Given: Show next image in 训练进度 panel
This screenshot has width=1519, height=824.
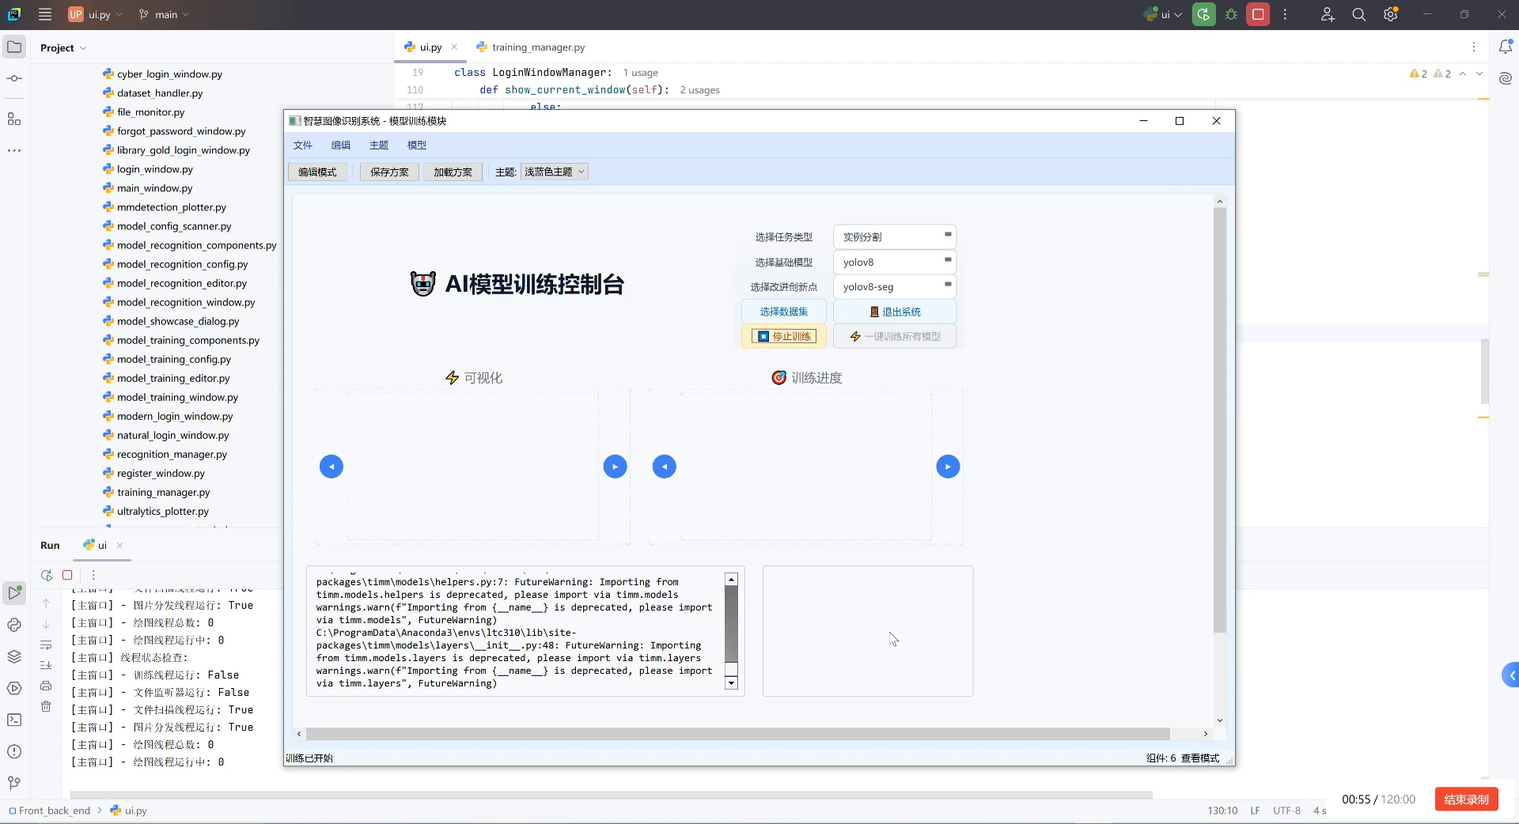Looking at the screenshot, I should pos(948,467).
